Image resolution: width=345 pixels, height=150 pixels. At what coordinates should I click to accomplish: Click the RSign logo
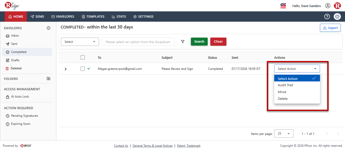[12, 6]
